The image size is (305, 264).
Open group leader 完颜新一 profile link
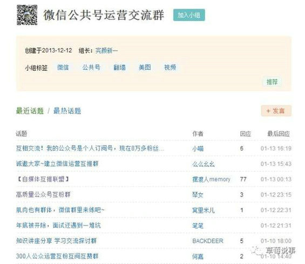tap(106, 51)
